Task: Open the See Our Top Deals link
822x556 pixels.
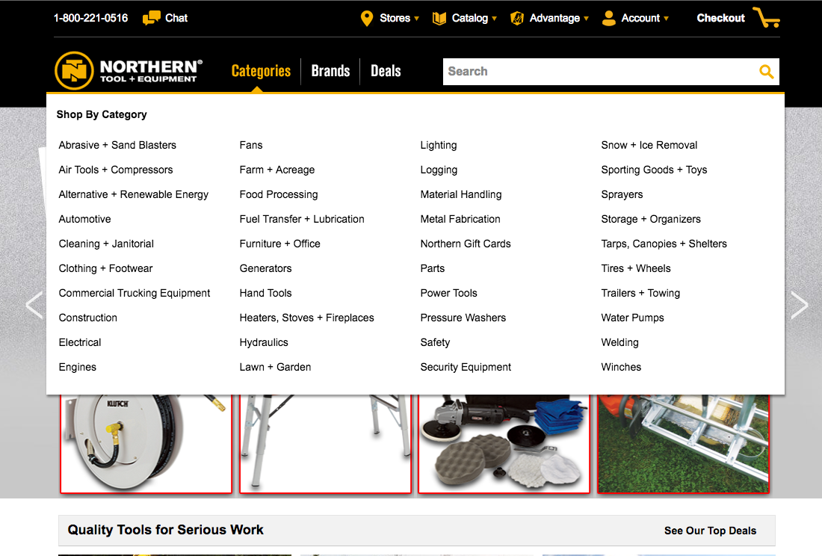Action: click(x=710, y=531)
